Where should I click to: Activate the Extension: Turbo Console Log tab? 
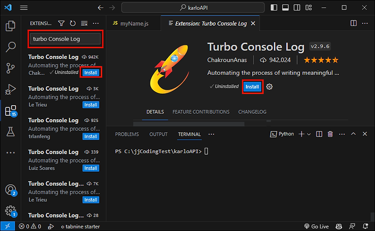[210, 23]
